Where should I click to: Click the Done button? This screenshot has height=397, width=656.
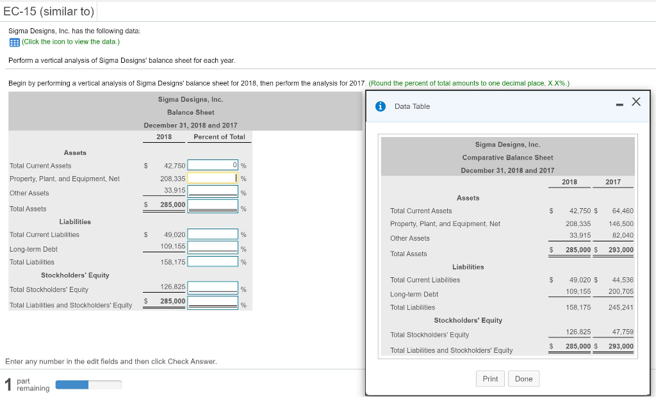[524, 378]
